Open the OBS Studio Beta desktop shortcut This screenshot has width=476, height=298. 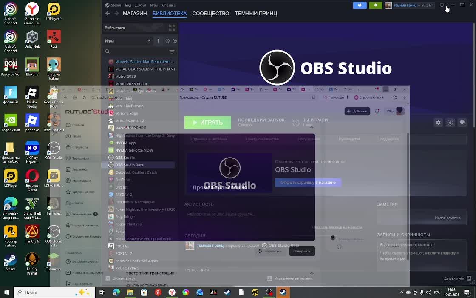click(54, 236)
